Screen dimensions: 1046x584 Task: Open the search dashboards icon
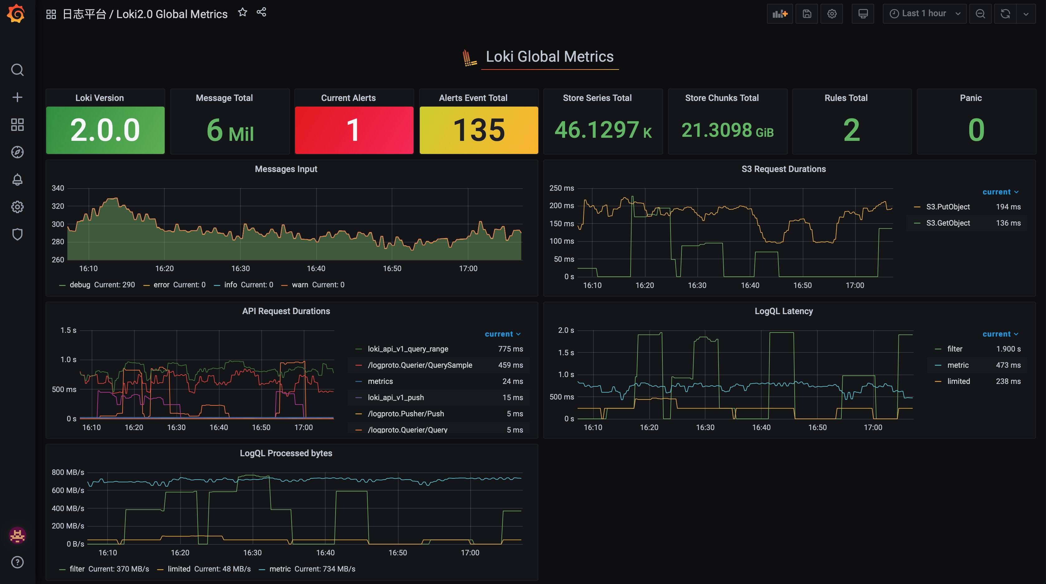pyautogui.click(x=17, y=70)
